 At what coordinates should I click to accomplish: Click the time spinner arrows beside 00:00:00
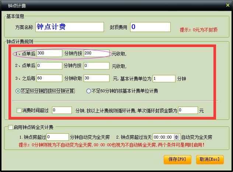pos(176,137)
